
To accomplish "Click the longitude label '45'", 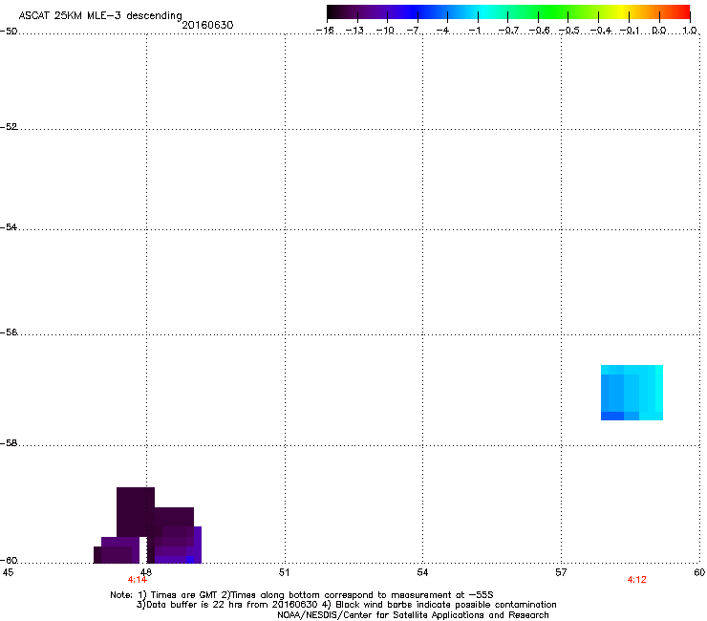I will [x=8, y=572].
